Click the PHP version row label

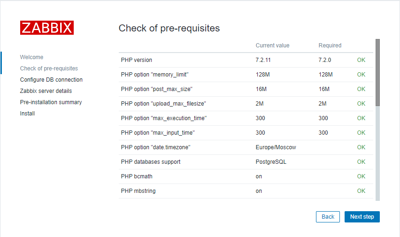[137, 60]
